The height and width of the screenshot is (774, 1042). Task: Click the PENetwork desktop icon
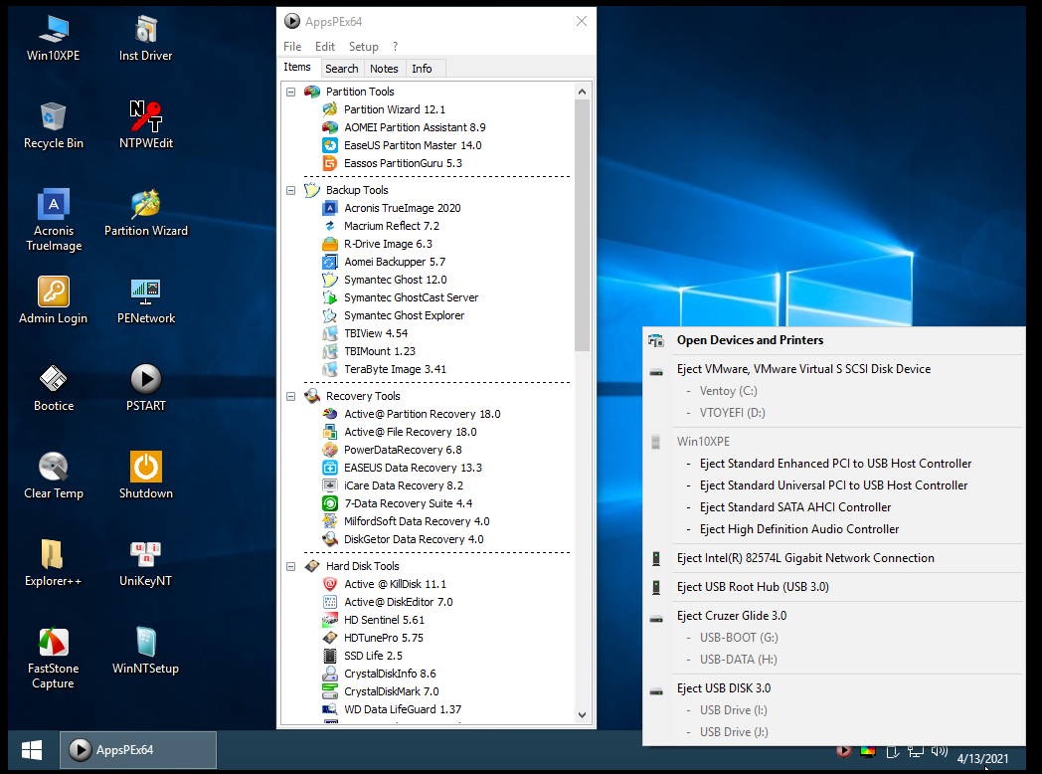click(145, 300)
